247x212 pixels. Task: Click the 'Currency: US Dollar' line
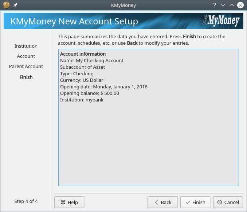coord(82,80)
